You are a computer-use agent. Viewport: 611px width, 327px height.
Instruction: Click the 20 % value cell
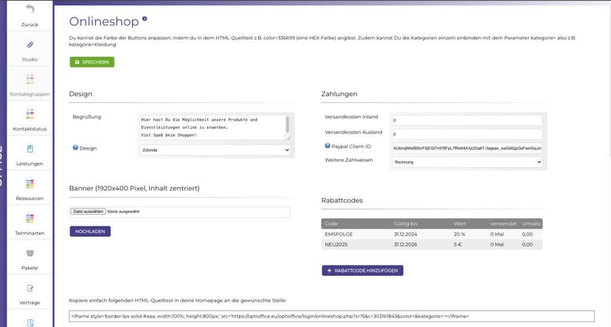click(x=459, y=235)
